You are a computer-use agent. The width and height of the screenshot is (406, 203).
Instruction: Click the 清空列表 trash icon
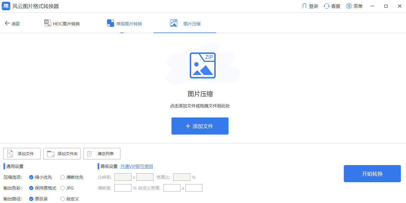89,154
